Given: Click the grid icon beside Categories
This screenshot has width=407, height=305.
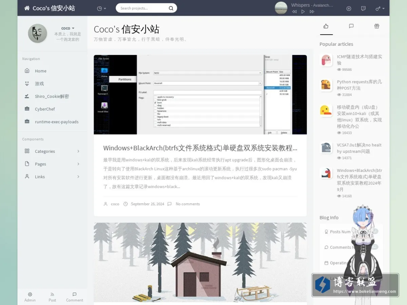Looking at the screenshot, I should 27,151.
